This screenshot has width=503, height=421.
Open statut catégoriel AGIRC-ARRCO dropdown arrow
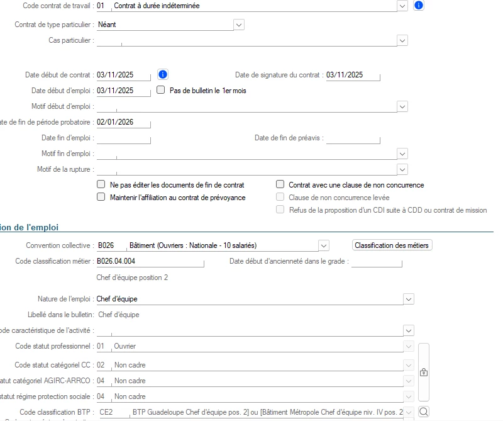tap(409, 381)
